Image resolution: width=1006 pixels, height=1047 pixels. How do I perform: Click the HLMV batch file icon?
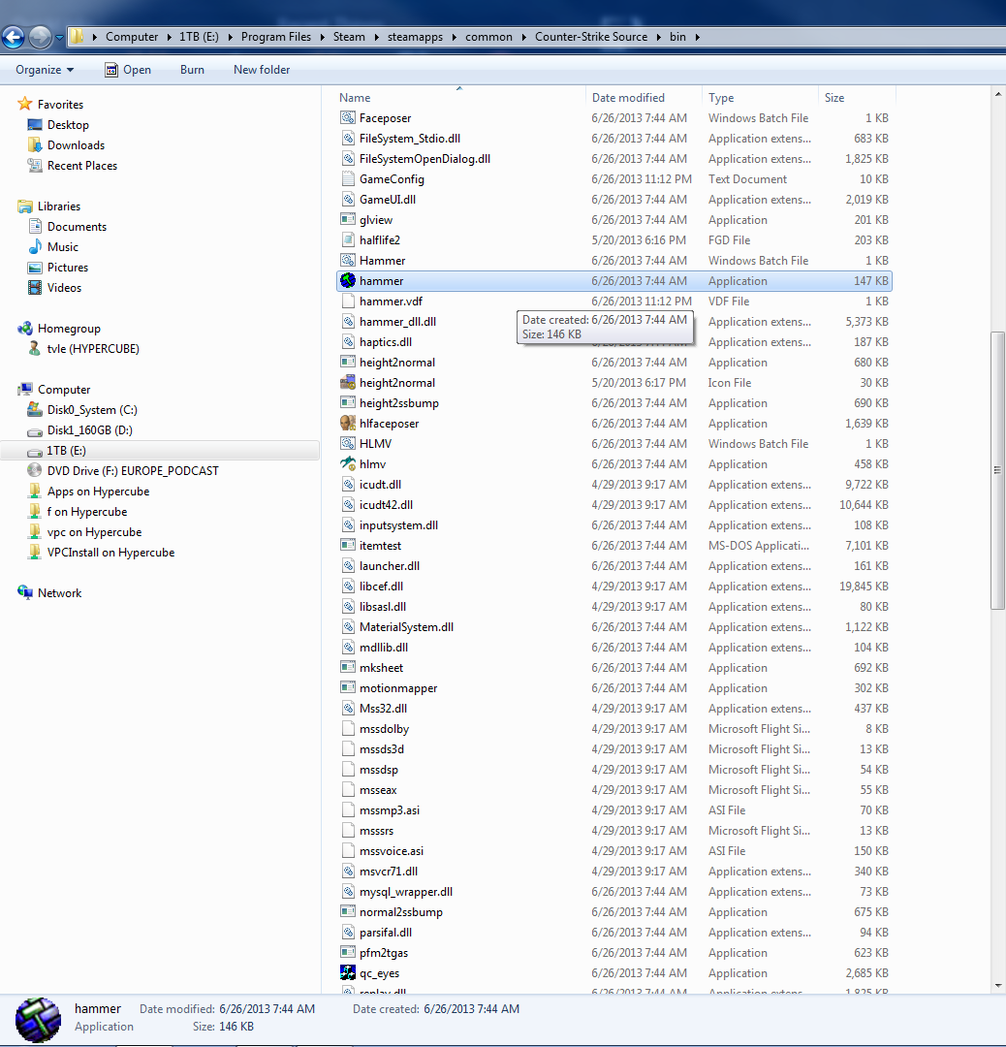tap(348, 443)
